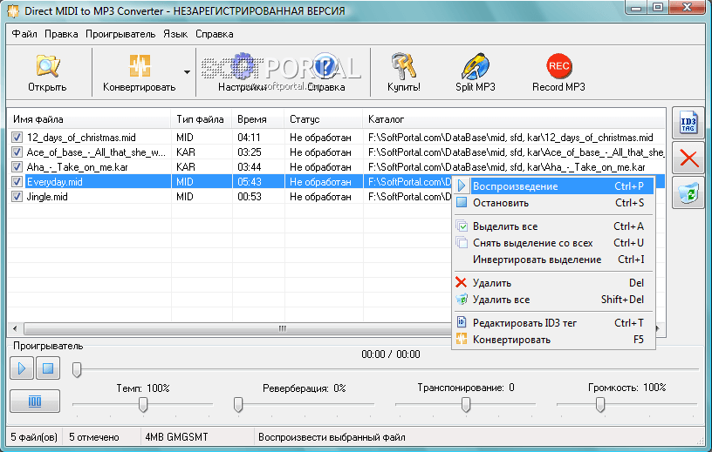Open the Справка menu in menu bar
This screenshot has width=712, height=452.
point(215,34)
